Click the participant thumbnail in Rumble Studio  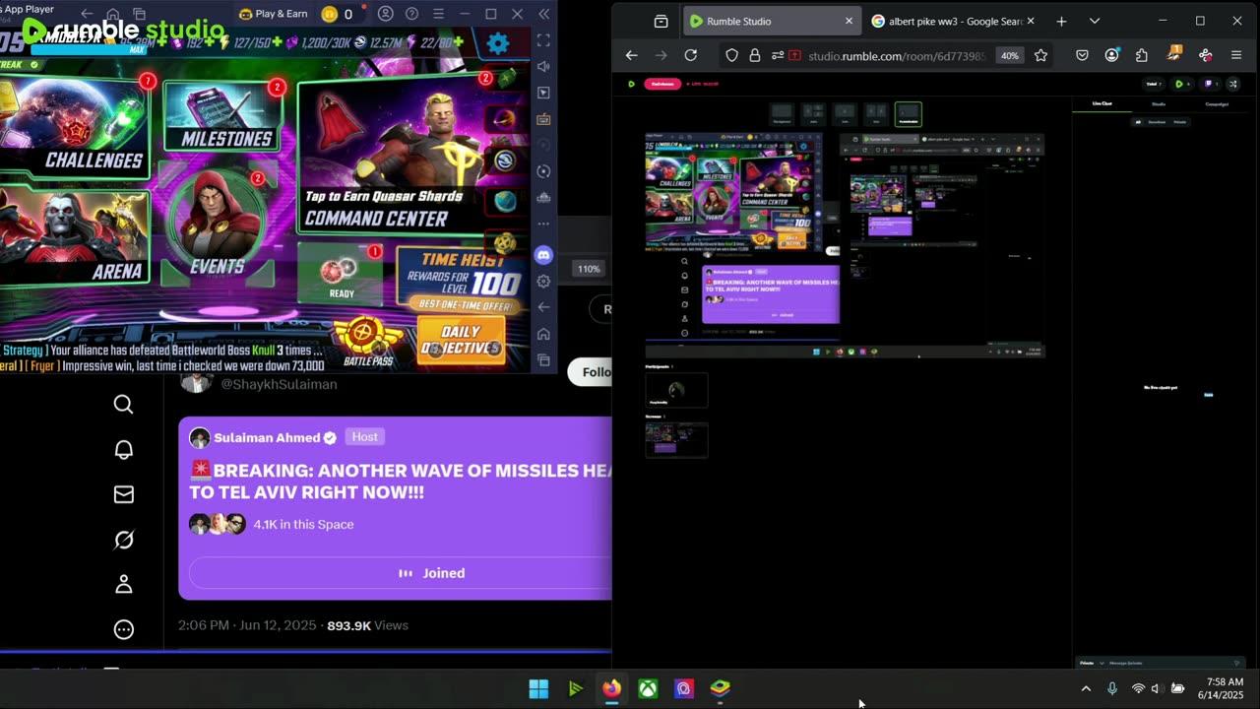click(x=676, y=390)
